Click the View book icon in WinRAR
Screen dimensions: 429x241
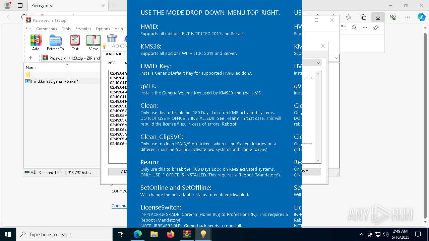point(93,43)
